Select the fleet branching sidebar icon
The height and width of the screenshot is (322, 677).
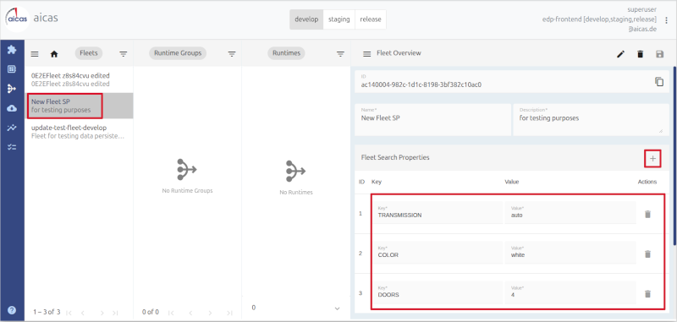point(12,89)
